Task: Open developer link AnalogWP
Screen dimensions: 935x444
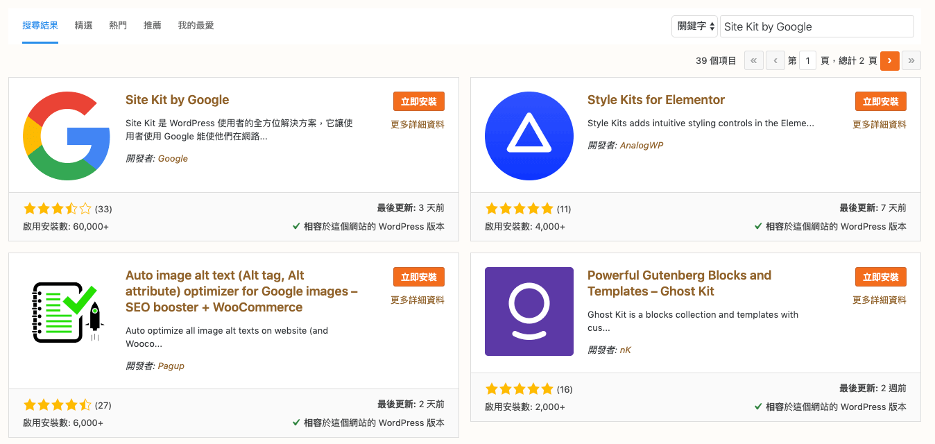Action: pos(642,145)
